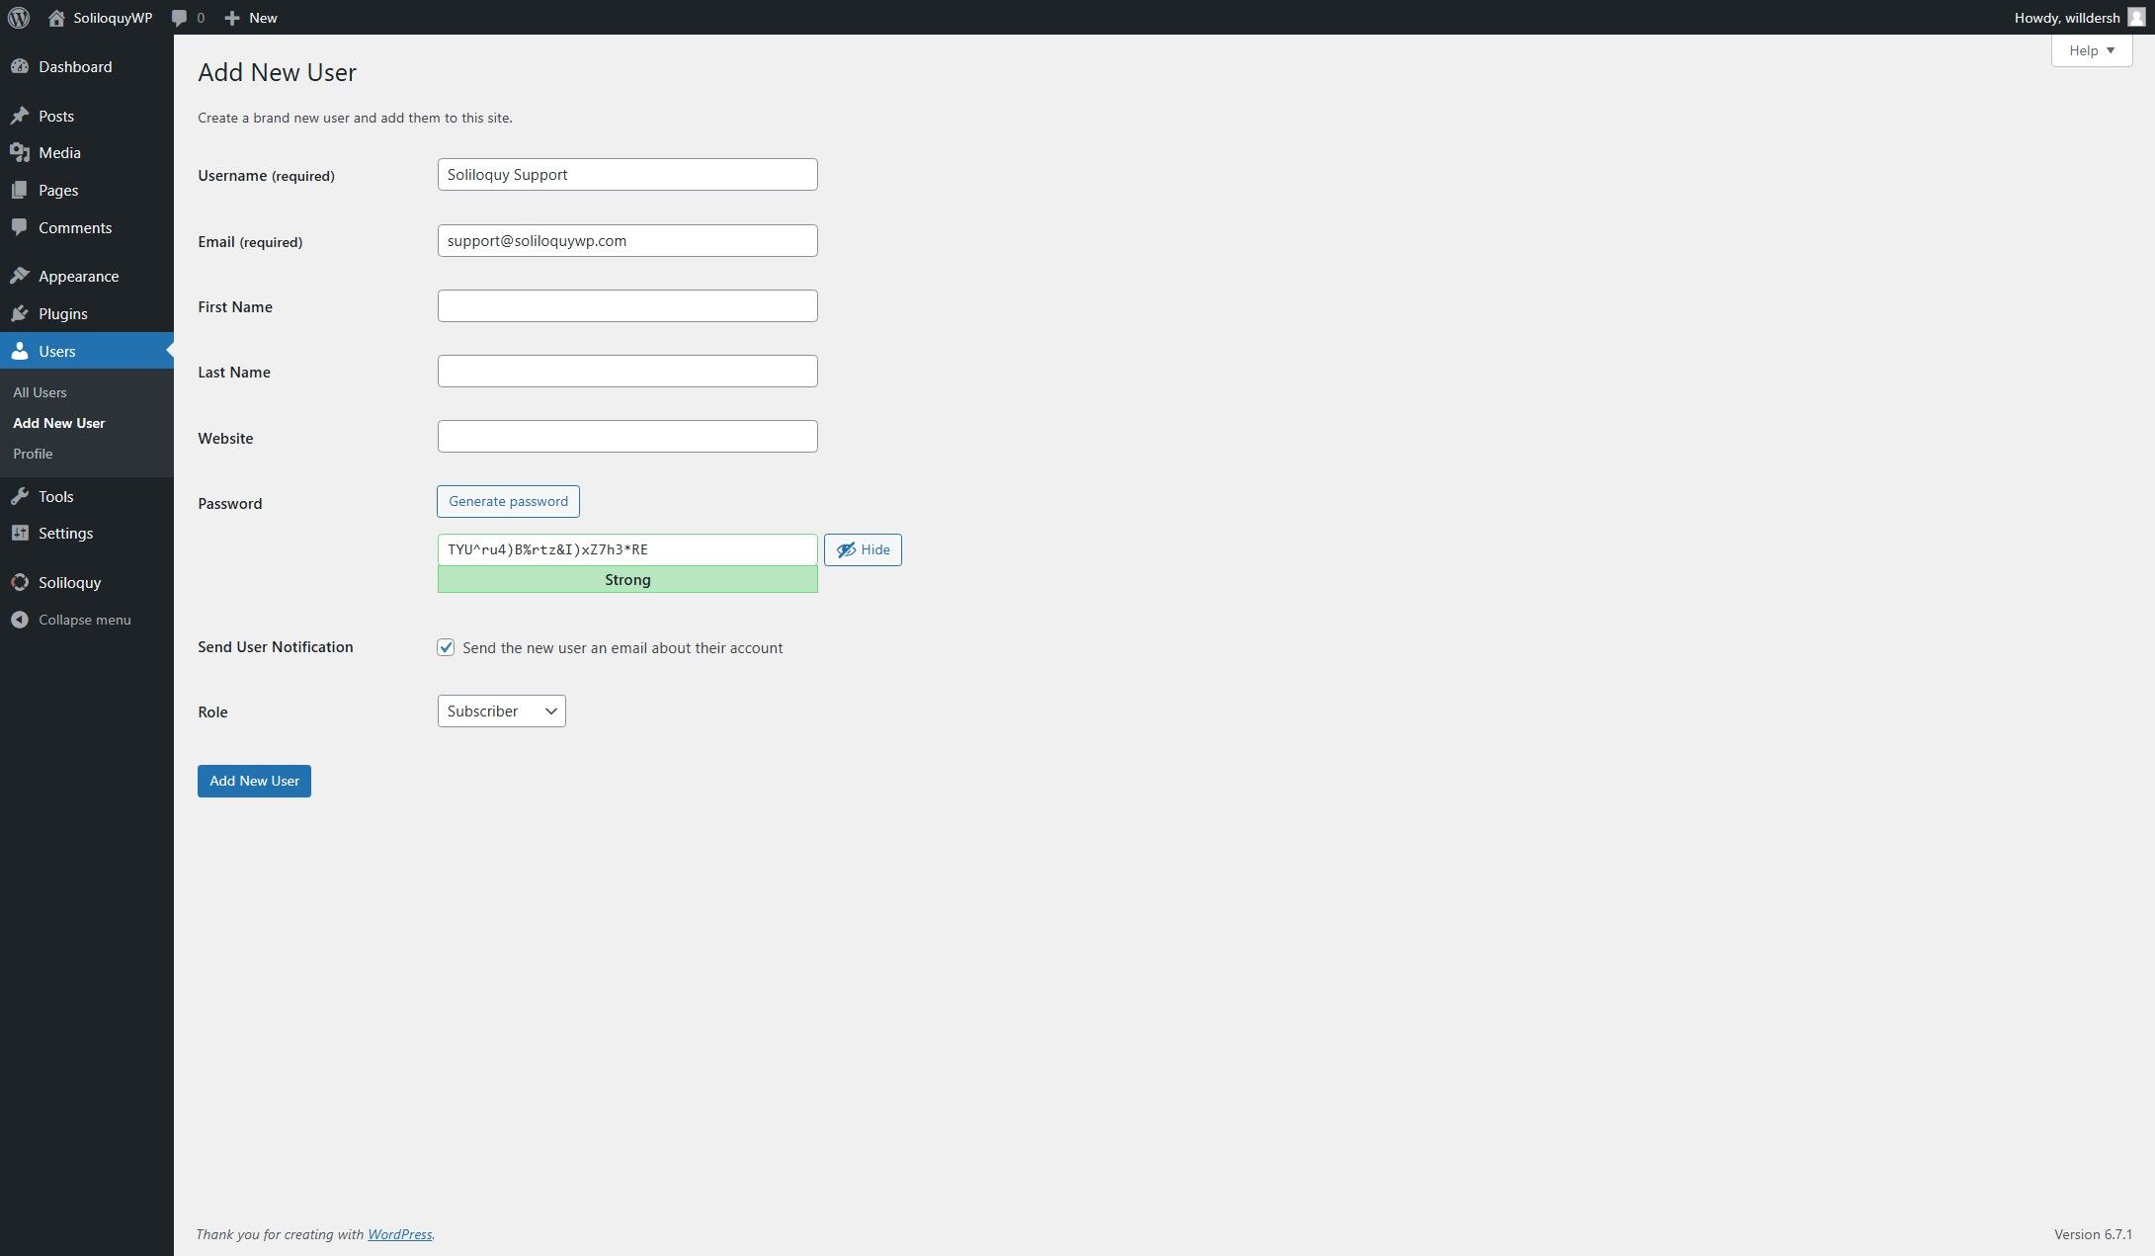Open the Media library icon
2155x1256 pixels.
tap(22, 152)
